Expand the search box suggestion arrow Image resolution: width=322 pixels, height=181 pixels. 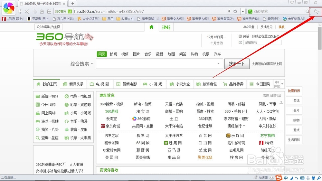pyautogui.click(x=218, y=64)
